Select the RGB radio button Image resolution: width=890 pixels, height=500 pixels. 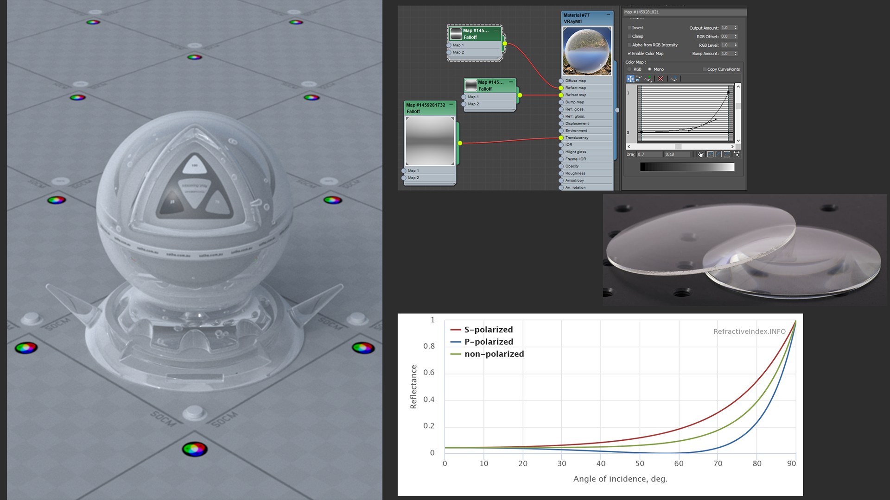[629, 69]
